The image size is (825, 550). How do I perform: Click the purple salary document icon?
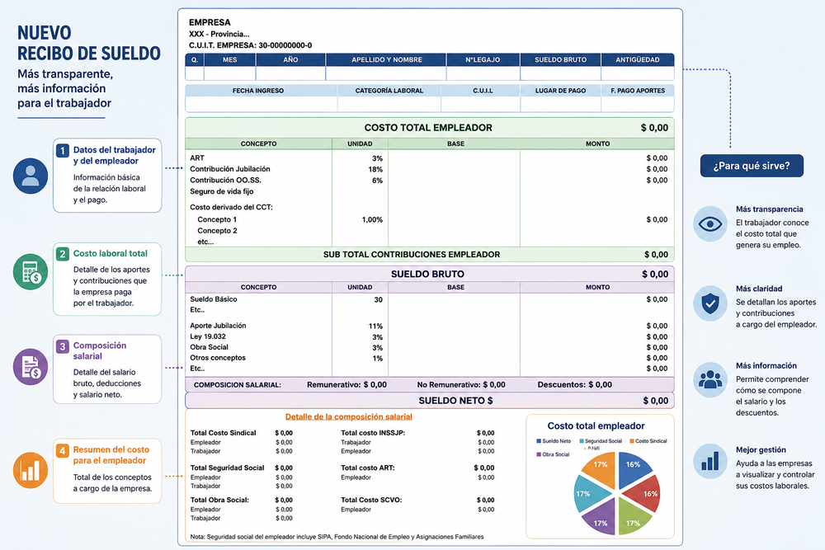point(31,367)
